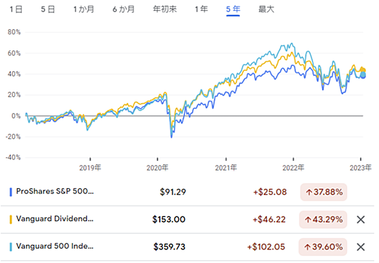Click the $91.29 price value

(173, 192)
